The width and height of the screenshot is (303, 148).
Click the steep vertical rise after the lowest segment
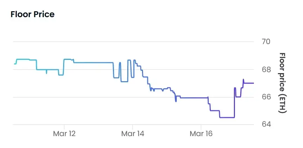tap(234, 103)
